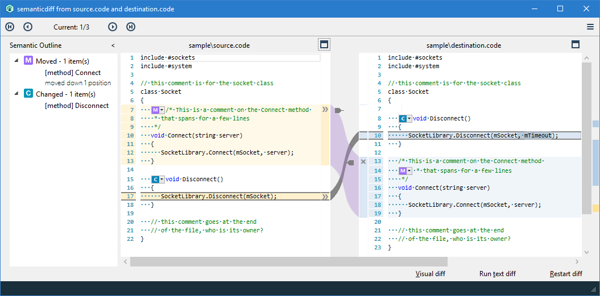Go to last difference button
600x296 pixels.
(x=131, y=27)
